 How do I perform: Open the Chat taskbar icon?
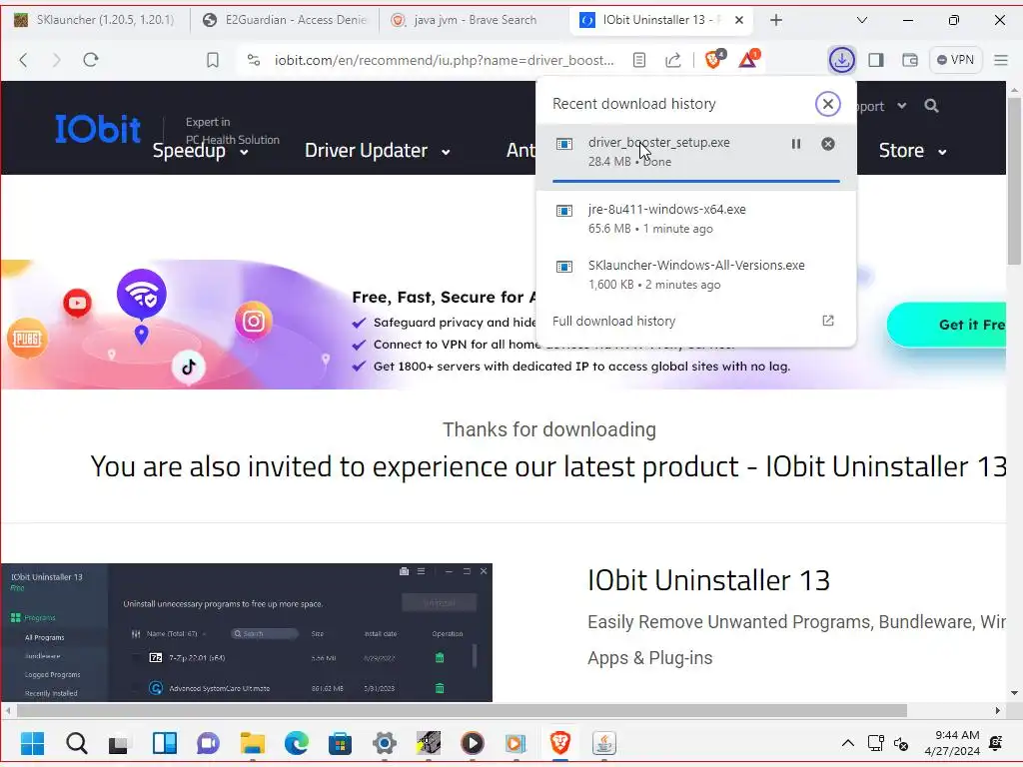tap(208, 743)
